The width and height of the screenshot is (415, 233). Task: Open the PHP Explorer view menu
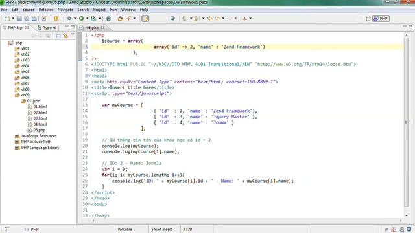point(73,35)
